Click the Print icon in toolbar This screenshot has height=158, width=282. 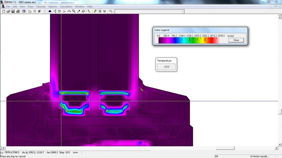point(18,12)
